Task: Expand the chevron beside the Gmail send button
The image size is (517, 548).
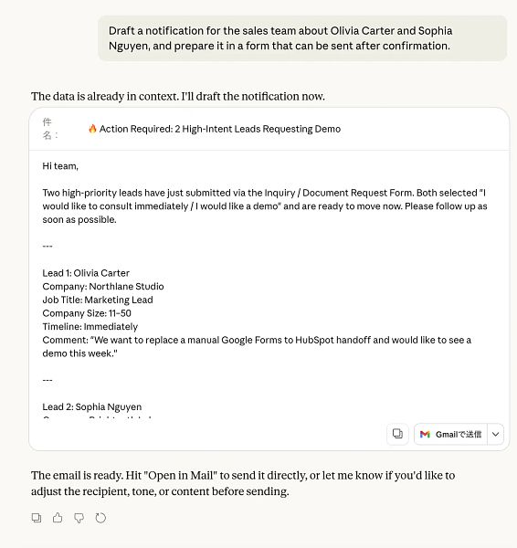Action: tap(495, 434)
